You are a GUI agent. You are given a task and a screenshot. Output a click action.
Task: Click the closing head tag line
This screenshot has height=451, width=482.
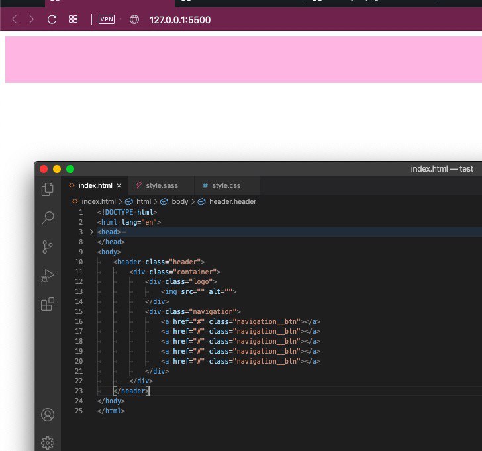click(x=111, y=242)
